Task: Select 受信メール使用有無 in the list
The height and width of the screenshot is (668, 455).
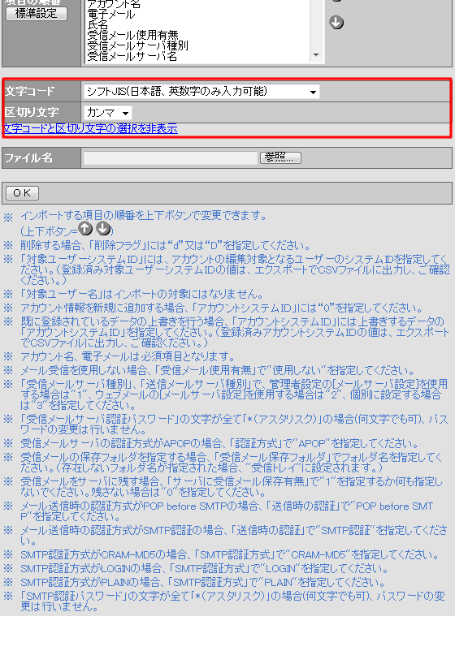Action: coord(132,35)
